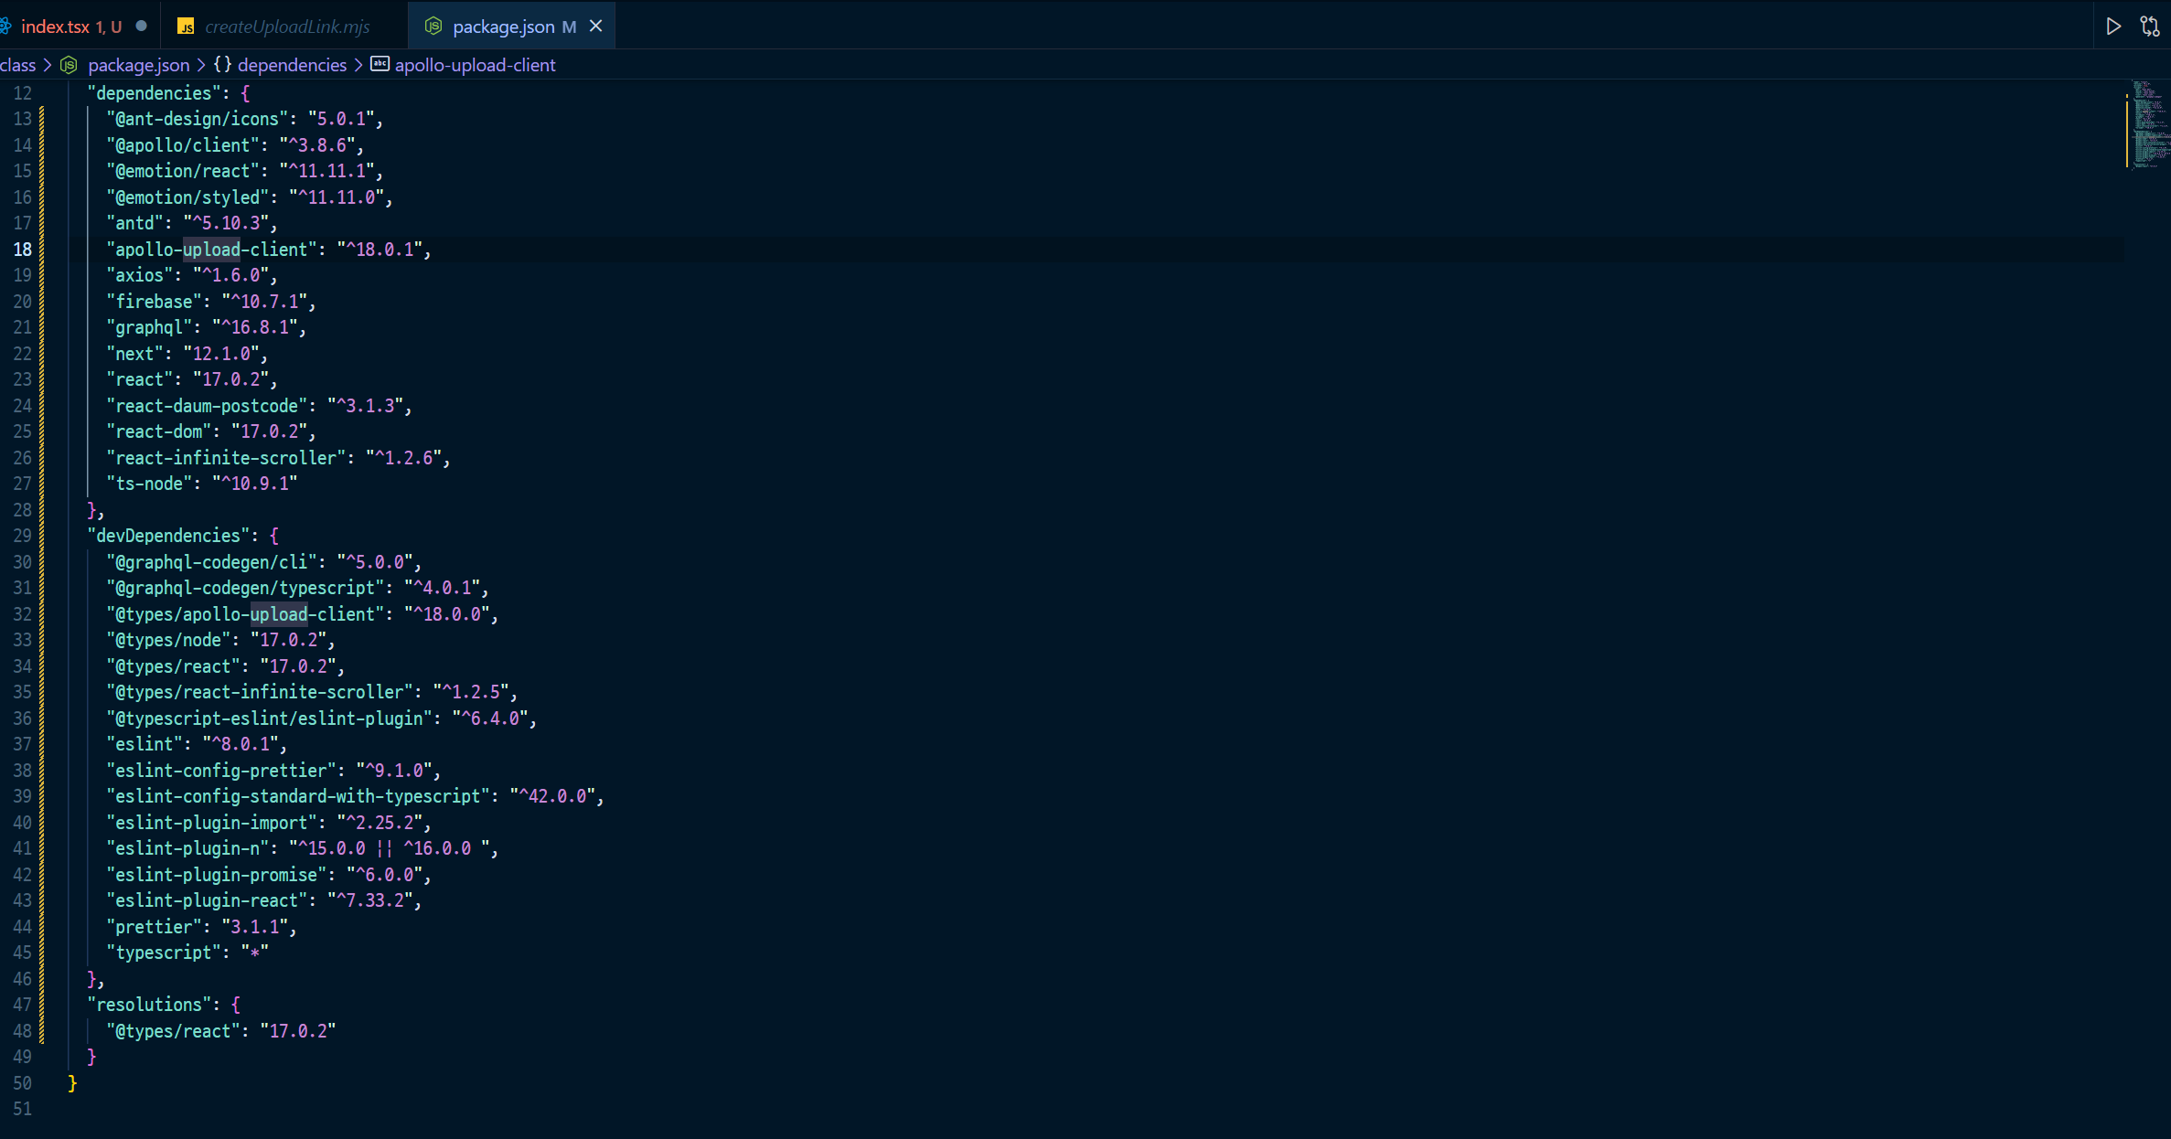Screen dimensions: 2171x1139
Task: Click the unsaved dot on index.tsx tab
Action: click(x=141, y=27)
